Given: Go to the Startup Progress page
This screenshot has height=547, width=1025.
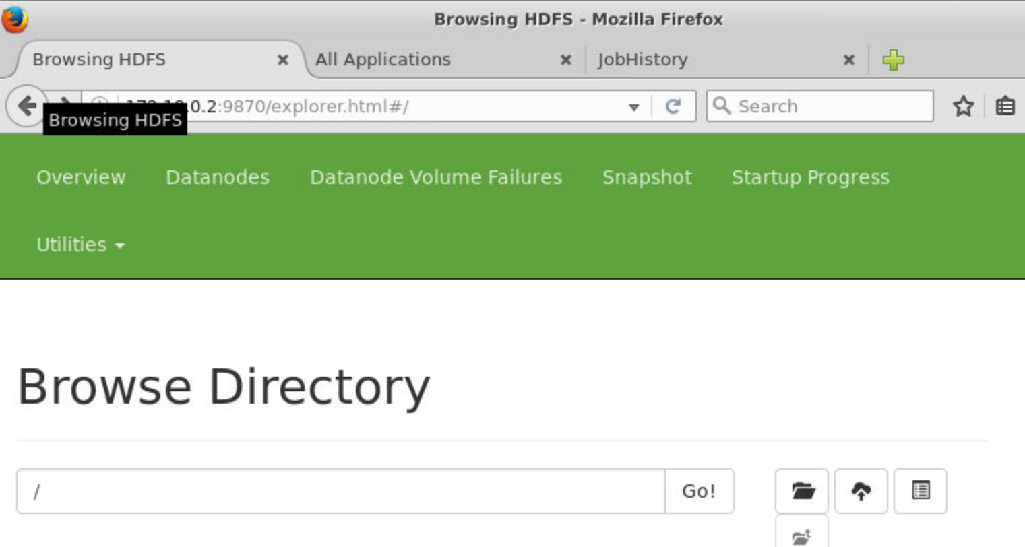Looking at the screenshot, I should 811,177.
